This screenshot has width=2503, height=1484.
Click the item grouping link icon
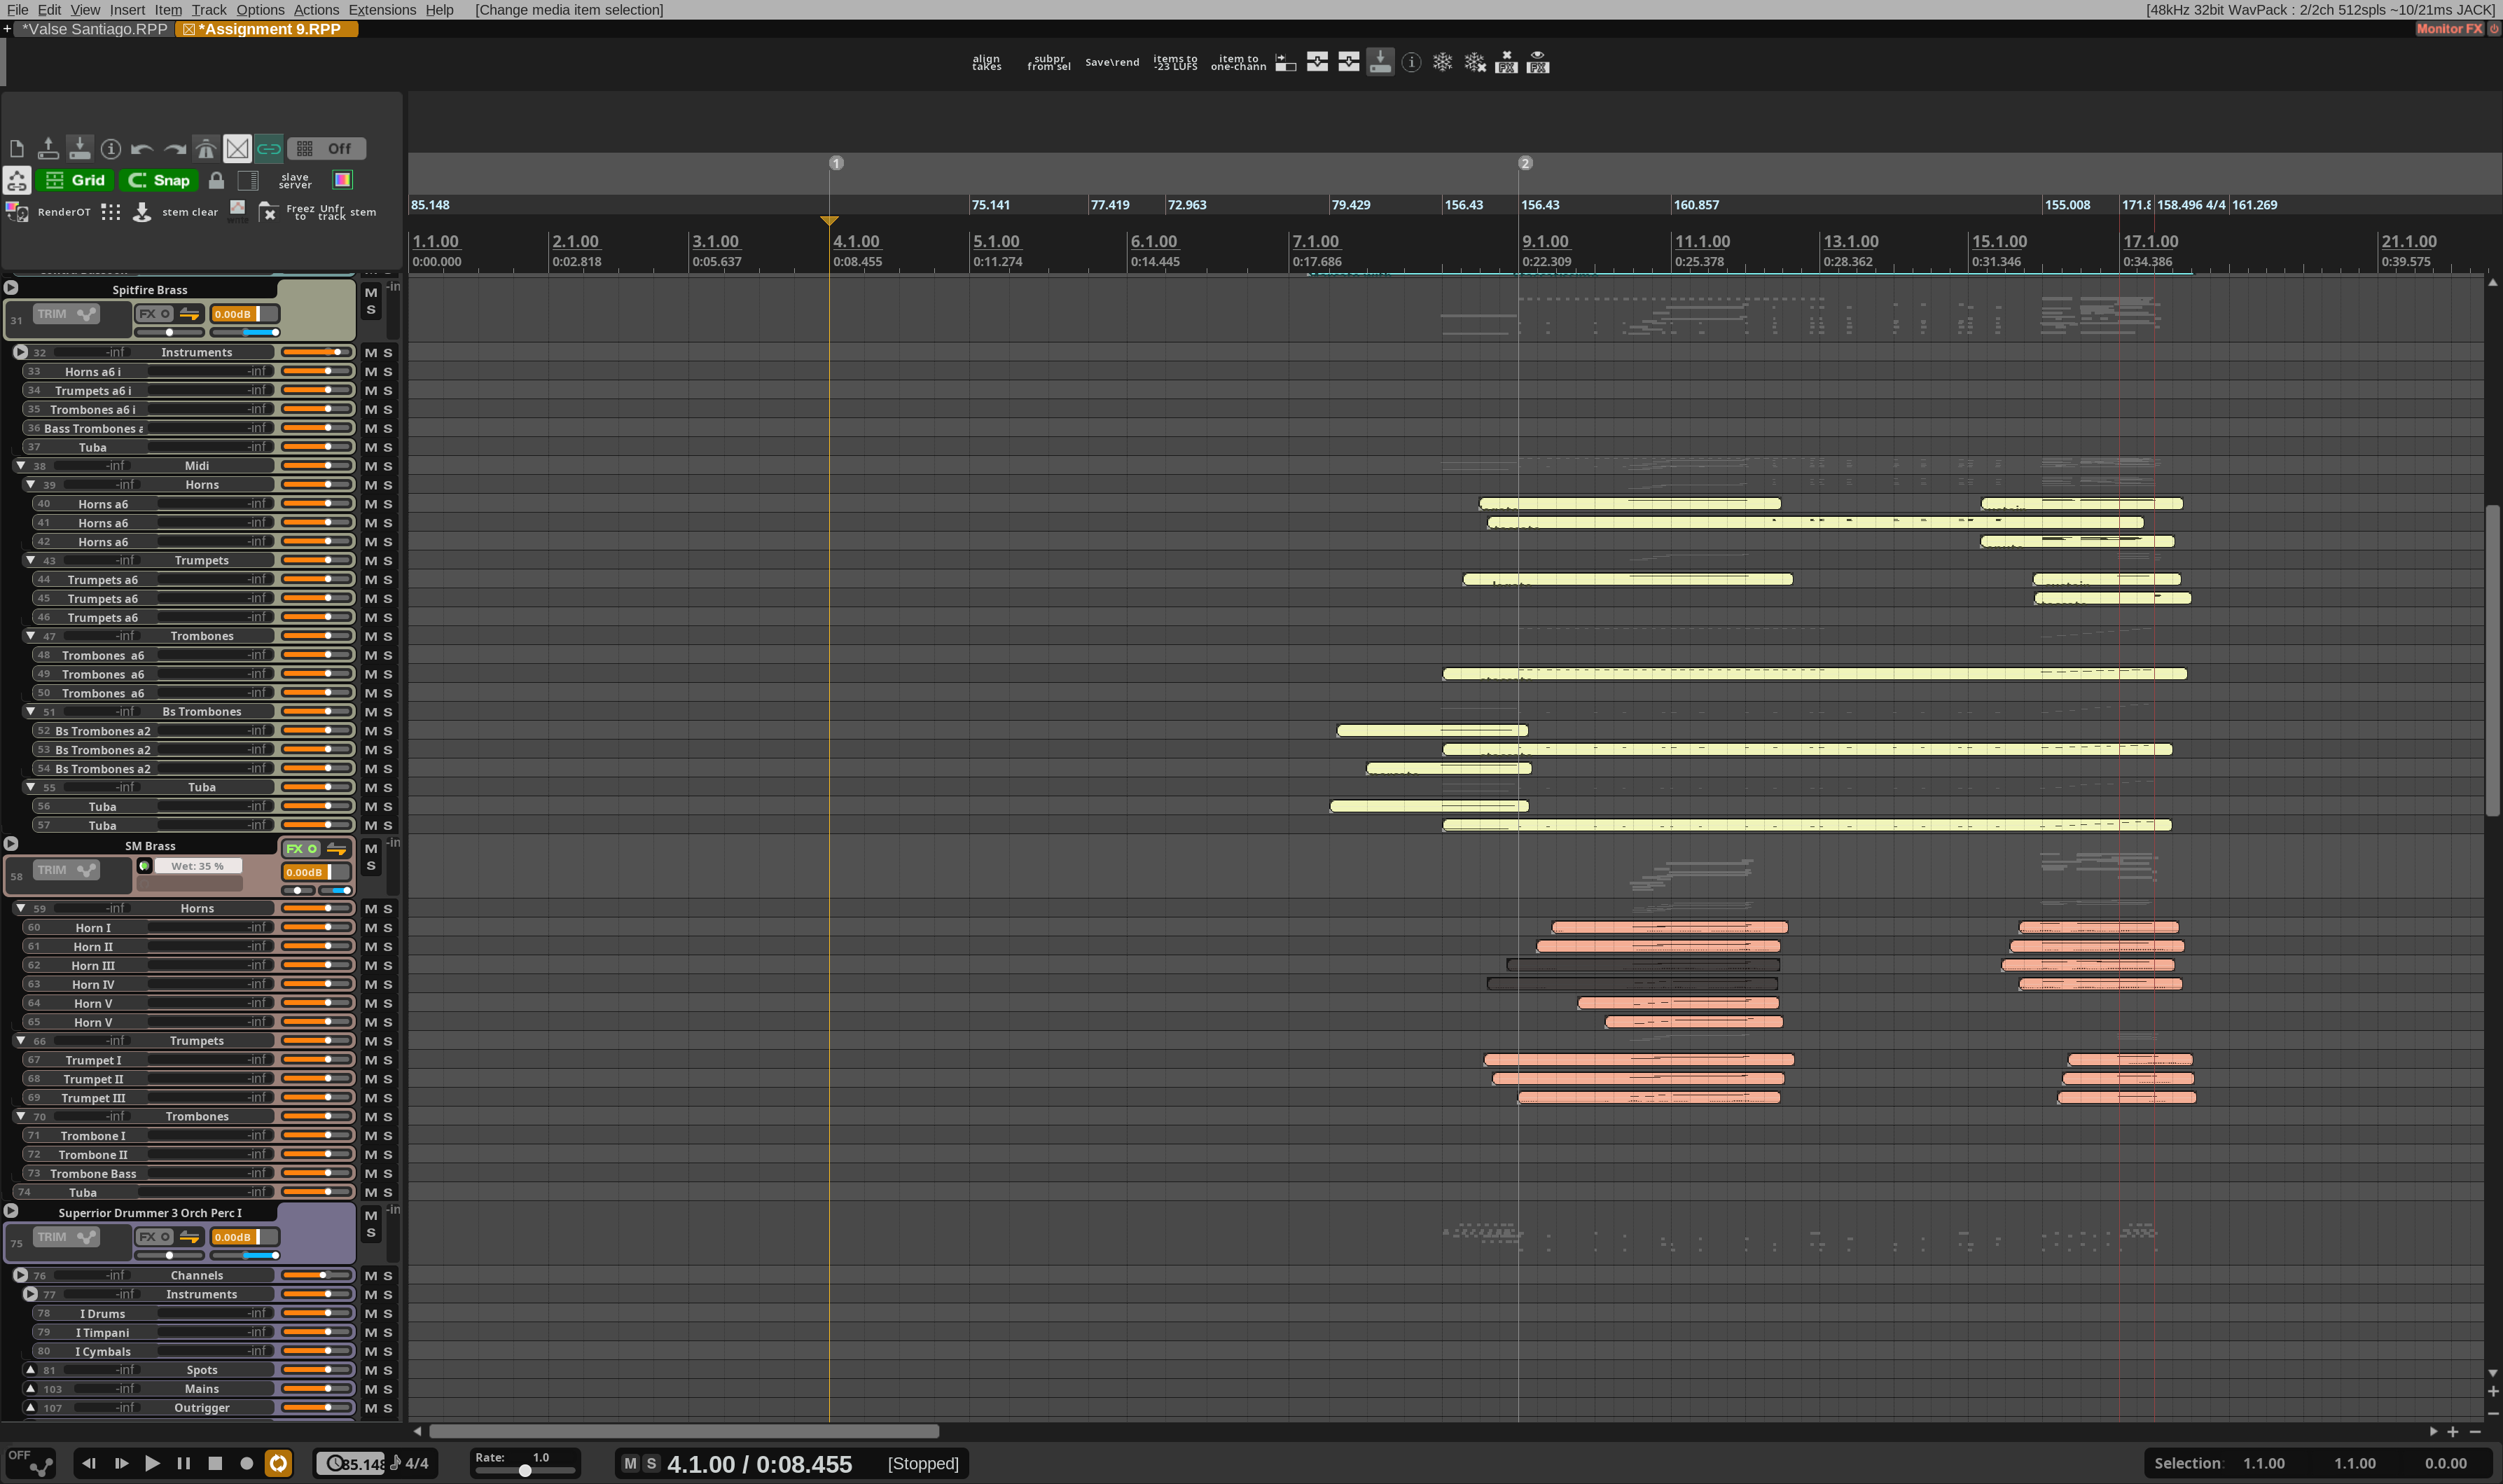(269, 149)
